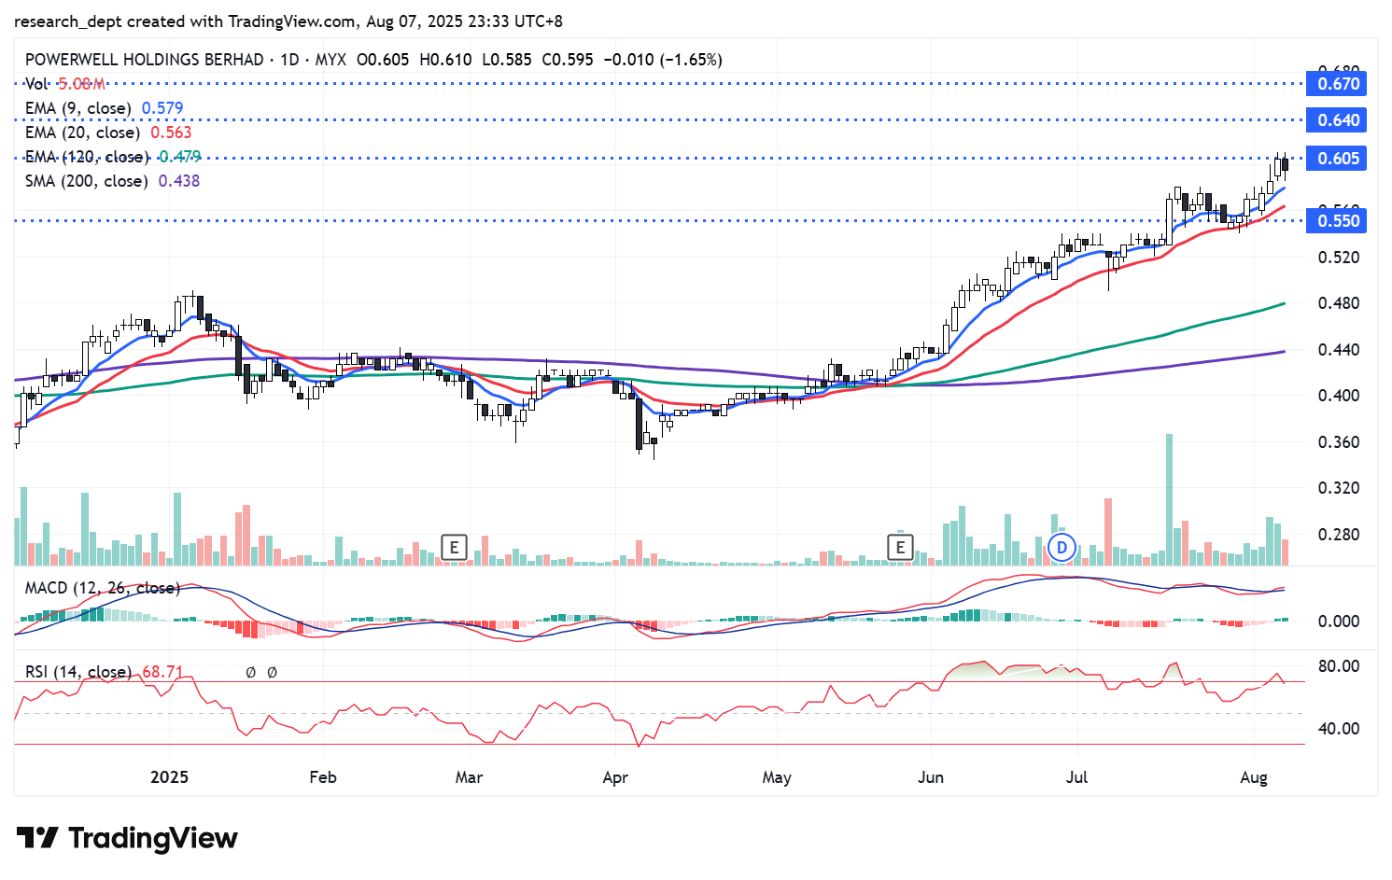Click the tallest volume bar in mid-July
Image resolution: width=1392 pixels, height=880 pixels.
[x=1169, y=499]
